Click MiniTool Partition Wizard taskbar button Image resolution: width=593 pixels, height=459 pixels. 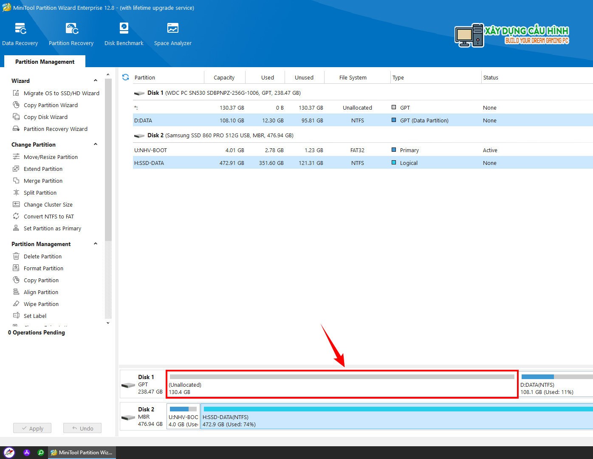pyautogui.click(x=82, y=453)
